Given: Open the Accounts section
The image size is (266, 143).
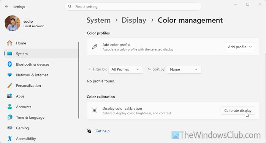Looking at the screenshot, I should pos(41,107).
